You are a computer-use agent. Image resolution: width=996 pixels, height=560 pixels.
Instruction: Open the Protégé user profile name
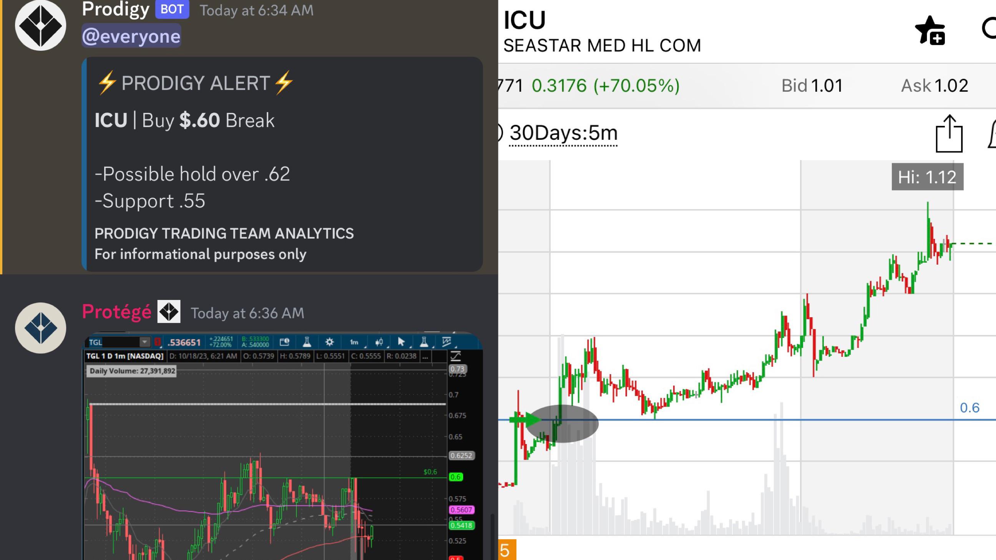tap(116, 312)
